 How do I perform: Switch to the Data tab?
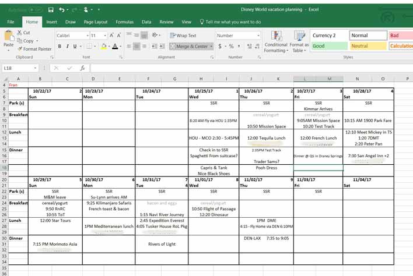[146, 22]
